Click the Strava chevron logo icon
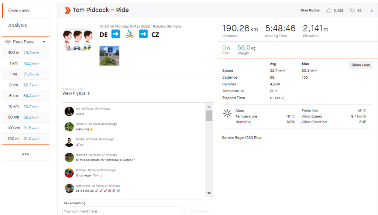This screenshot has width=378, height=215. pos(68,10)
